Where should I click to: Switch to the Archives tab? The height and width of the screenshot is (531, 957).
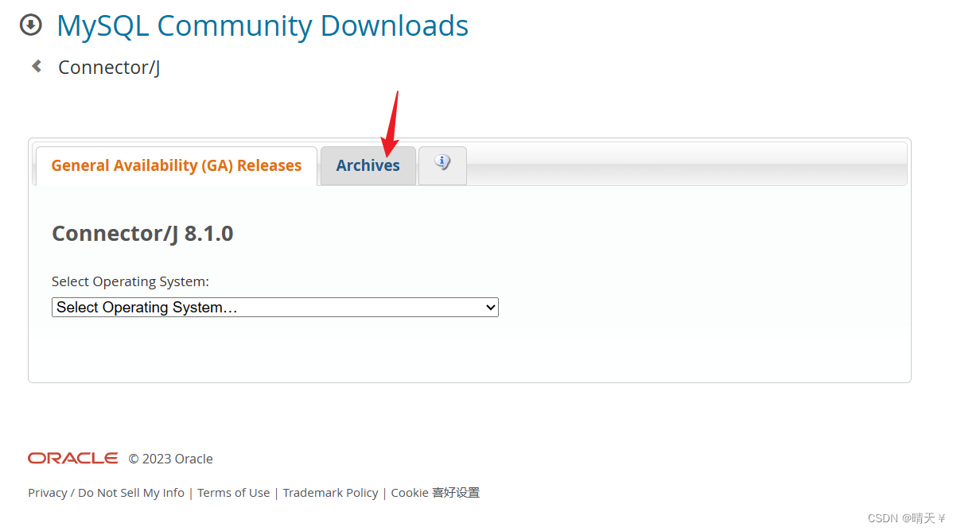point(368,165)
